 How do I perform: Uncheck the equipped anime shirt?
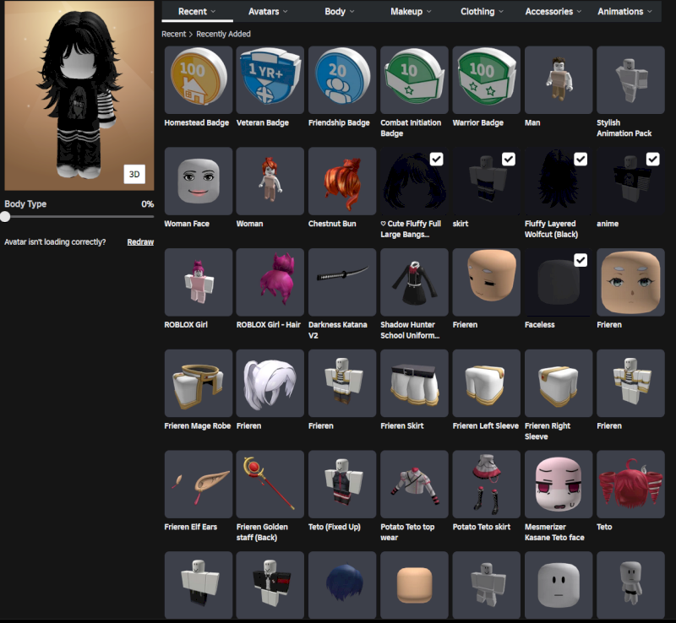point(652,159)
